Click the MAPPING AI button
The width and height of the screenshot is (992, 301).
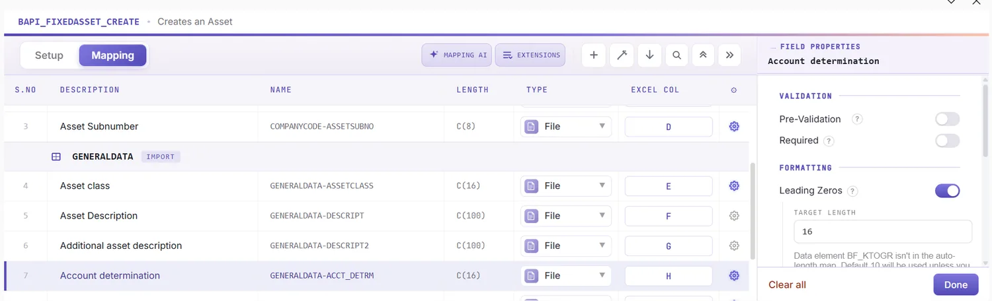click(x=457, y=55)
